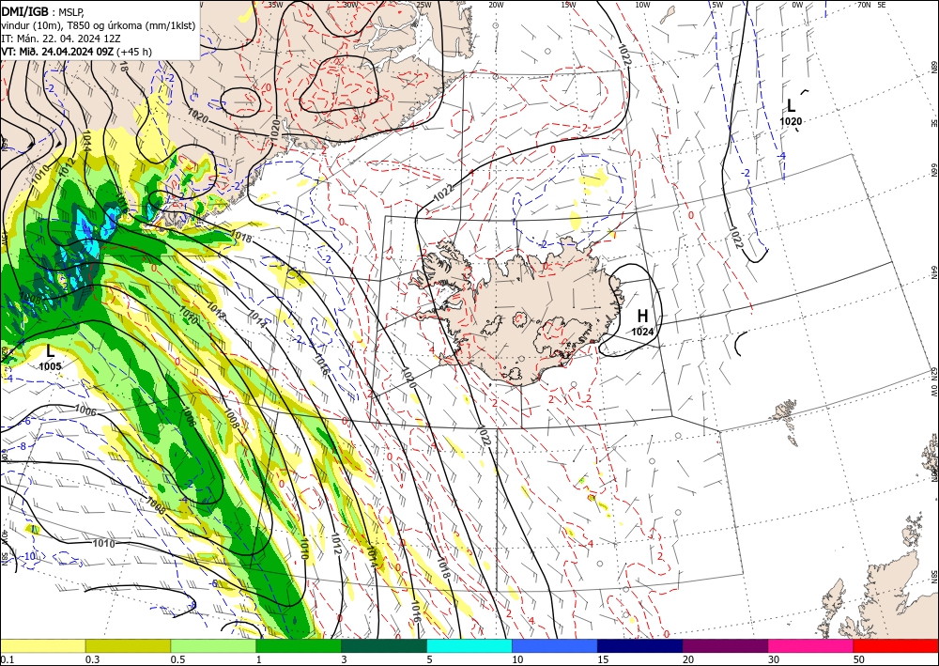Click the legend value "0.3"

point(93,659)
